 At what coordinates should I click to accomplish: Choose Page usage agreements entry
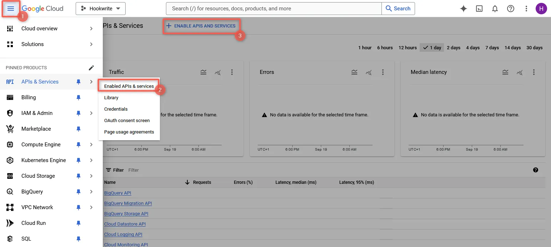129,132
